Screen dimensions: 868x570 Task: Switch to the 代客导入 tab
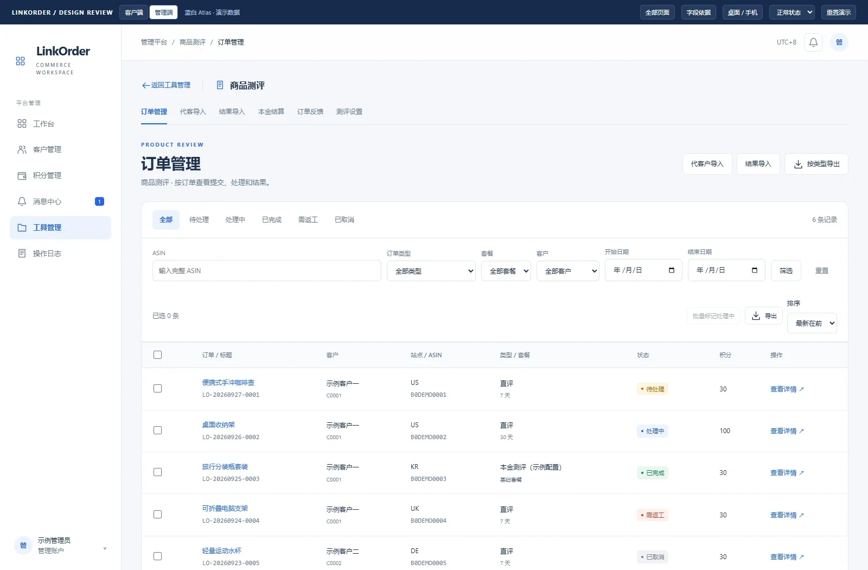(193, 112)
